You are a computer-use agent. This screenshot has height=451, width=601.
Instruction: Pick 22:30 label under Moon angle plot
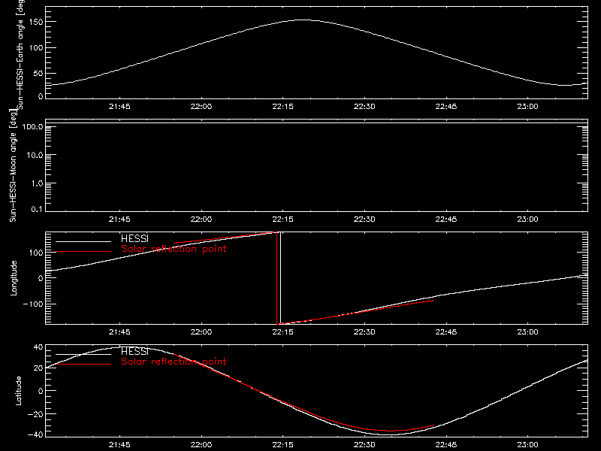click(364, 219)
